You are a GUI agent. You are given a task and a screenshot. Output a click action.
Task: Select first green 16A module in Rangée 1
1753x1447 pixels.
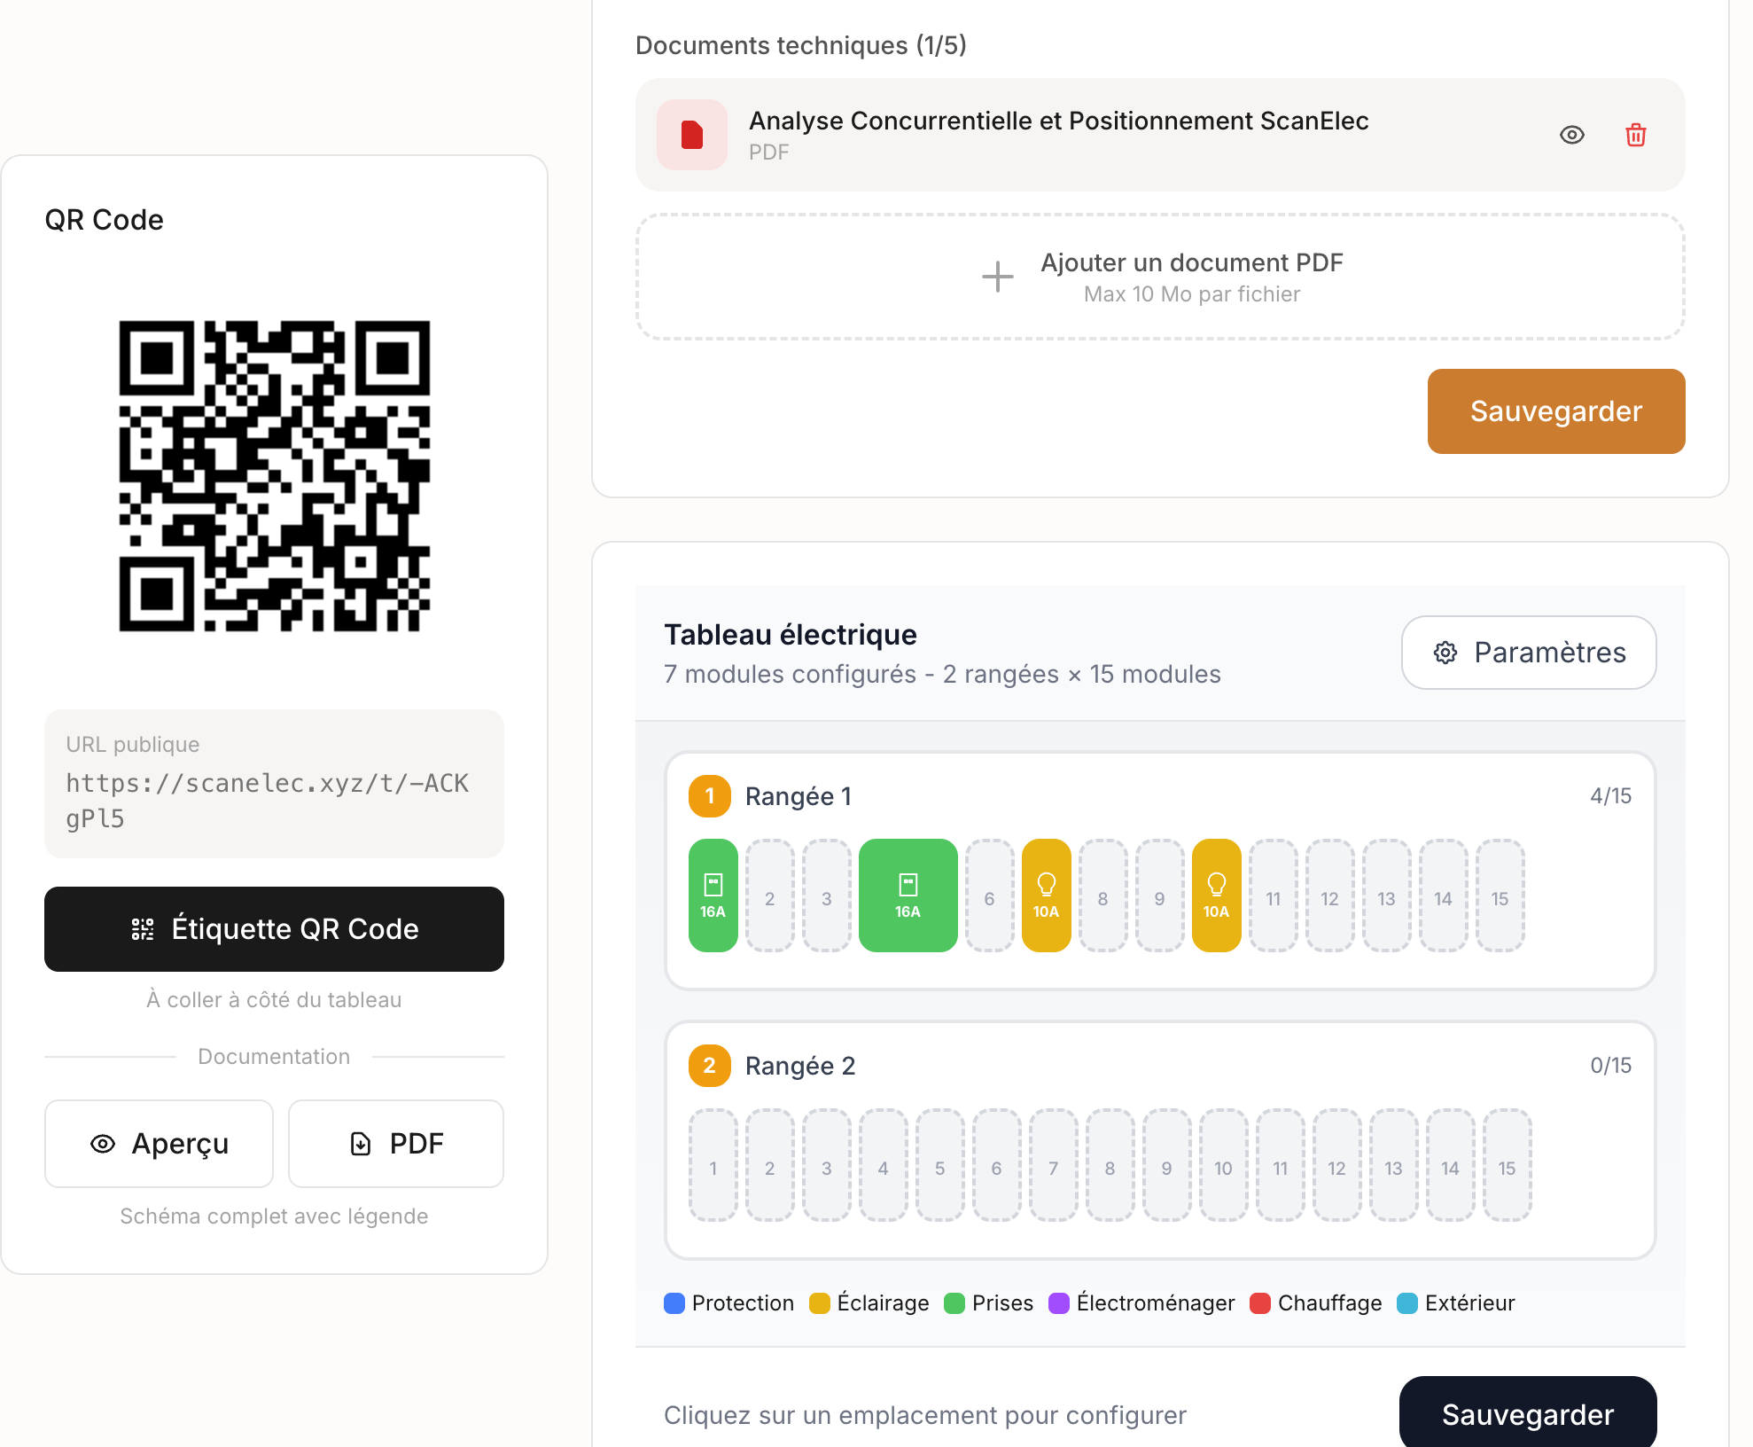(x=713, y=896)
